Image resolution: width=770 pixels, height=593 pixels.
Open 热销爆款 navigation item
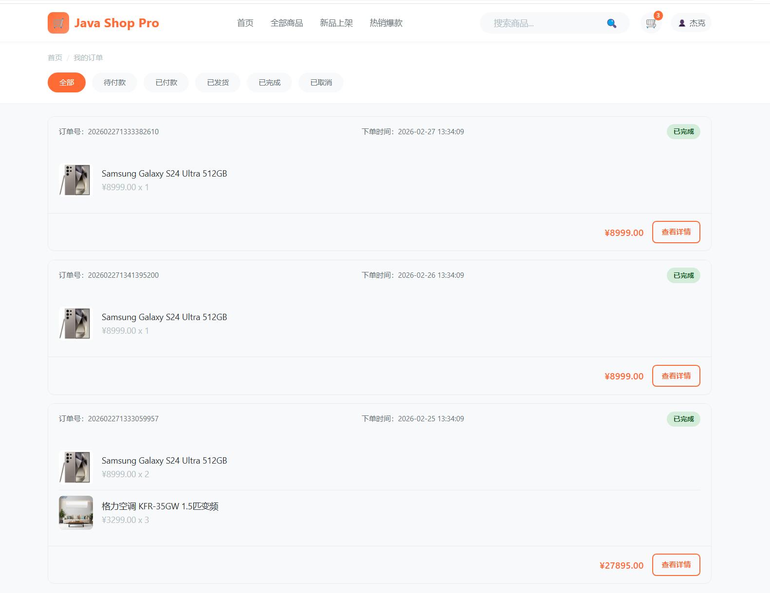click(x=386, y=23)
